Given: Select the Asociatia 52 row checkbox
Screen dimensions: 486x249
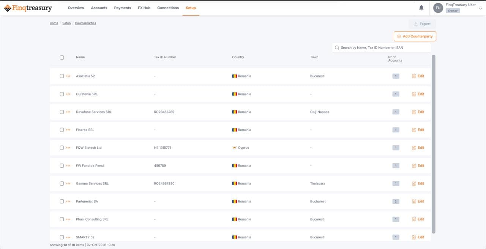Looking at the screenshot, I should pyautogui.click(x=62, y=76).
